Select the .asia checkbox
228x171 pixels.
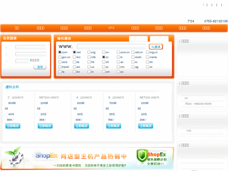60,62
